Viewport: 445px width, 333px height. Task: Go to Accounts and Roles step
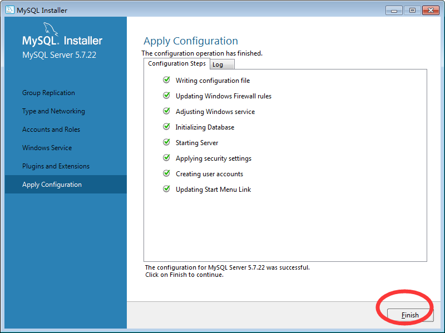(51, 130)
